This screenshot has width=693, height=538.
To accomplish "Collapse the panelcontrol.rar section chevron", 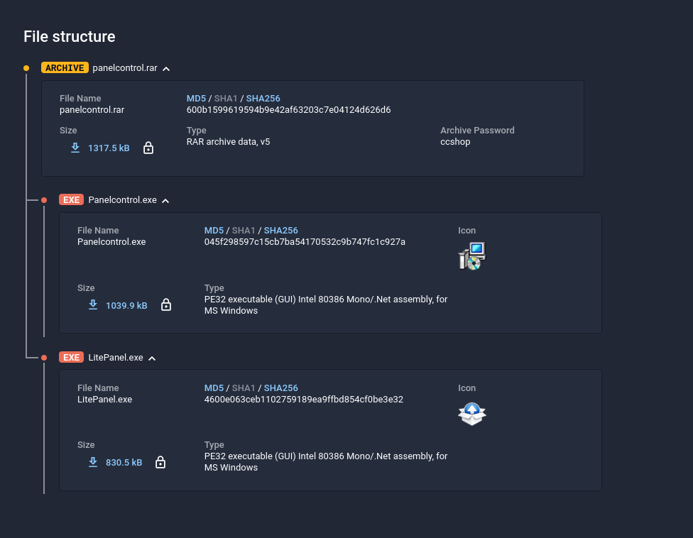I will pyautogui.click(x=165, y=68).
